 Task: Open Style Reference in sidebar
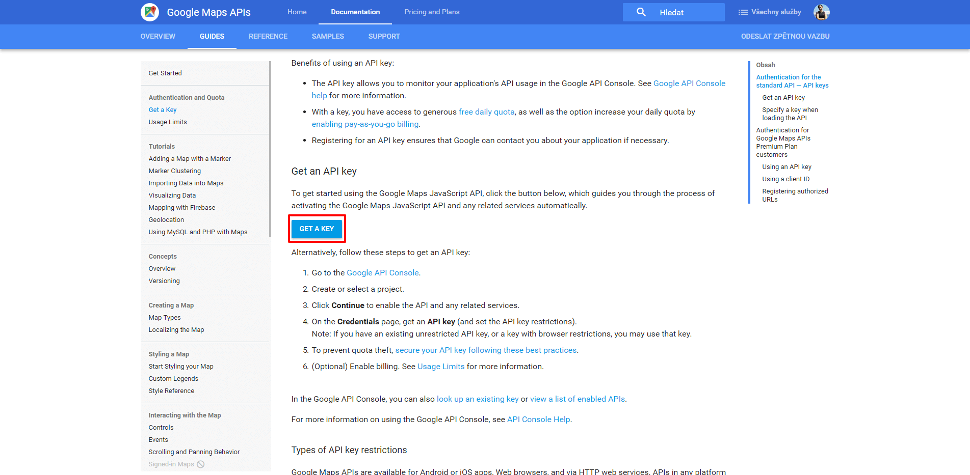171,391
